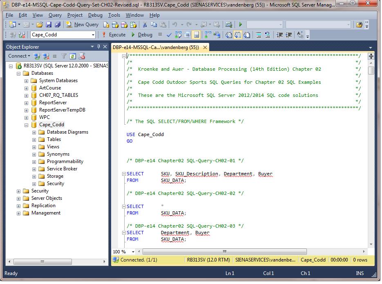Toggle IntelliSense Enabled button
The width and height of the screenshot is (382, 284).
(x=197, y=35)
